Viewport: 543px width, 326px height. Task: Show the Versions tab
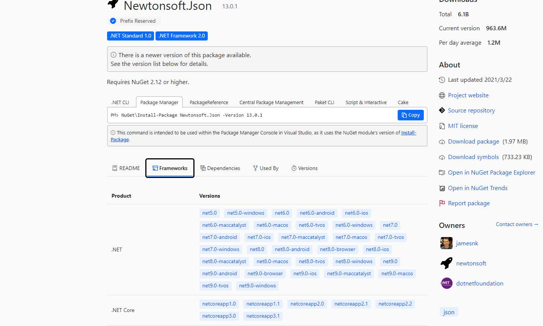pos(305,168)
